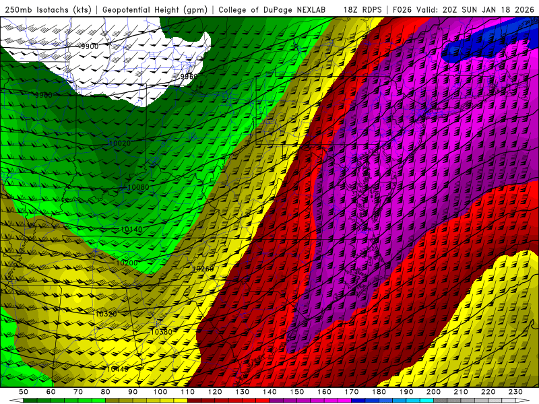The height and width of the screenshot is (404, 539).
Task: Click the 9900 height contour label
Action: coord(90,46)
